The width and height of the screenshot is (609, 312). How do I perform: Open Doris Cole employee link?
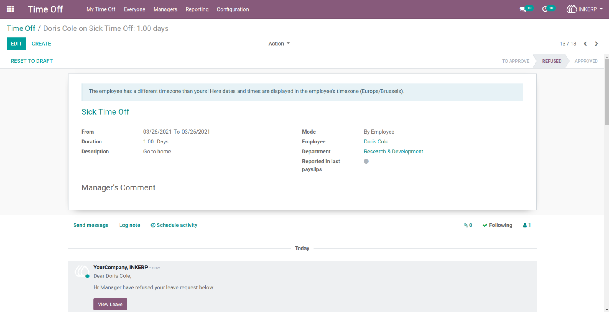(x=376, y=142)
